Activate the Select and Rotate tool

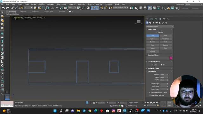click(57, 8)
